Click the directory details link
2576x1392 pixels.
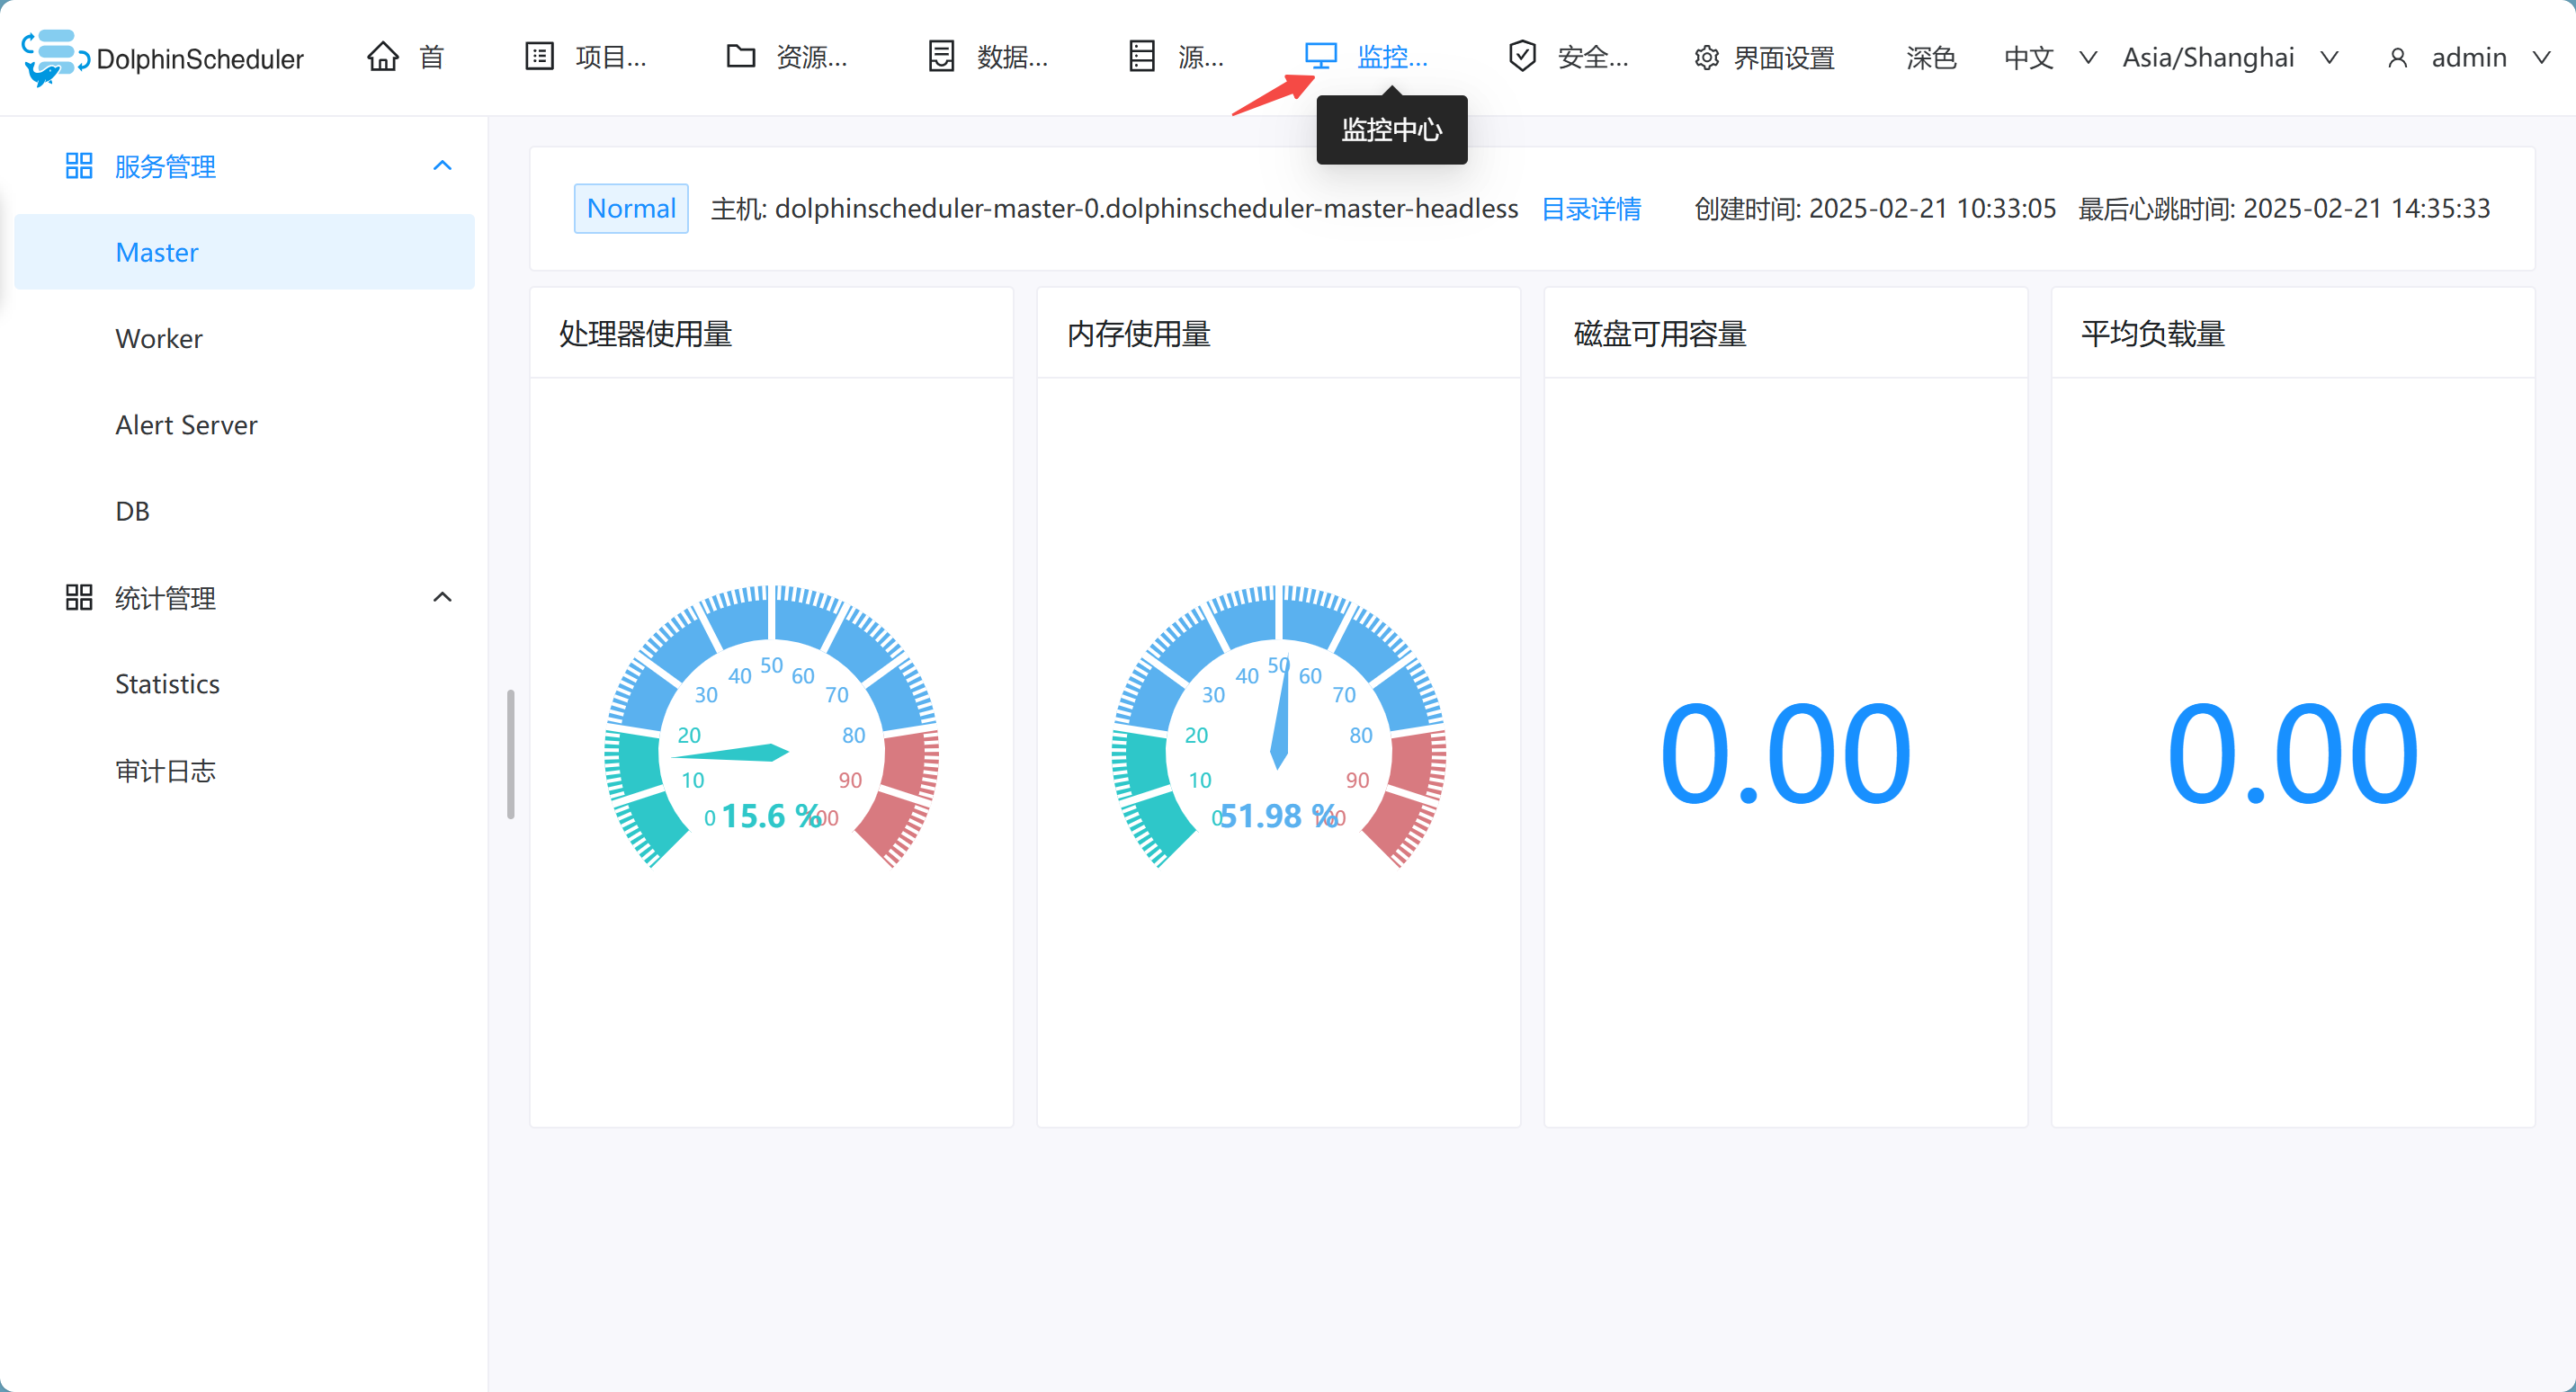pyautogui.click(x=1591, y=209)
